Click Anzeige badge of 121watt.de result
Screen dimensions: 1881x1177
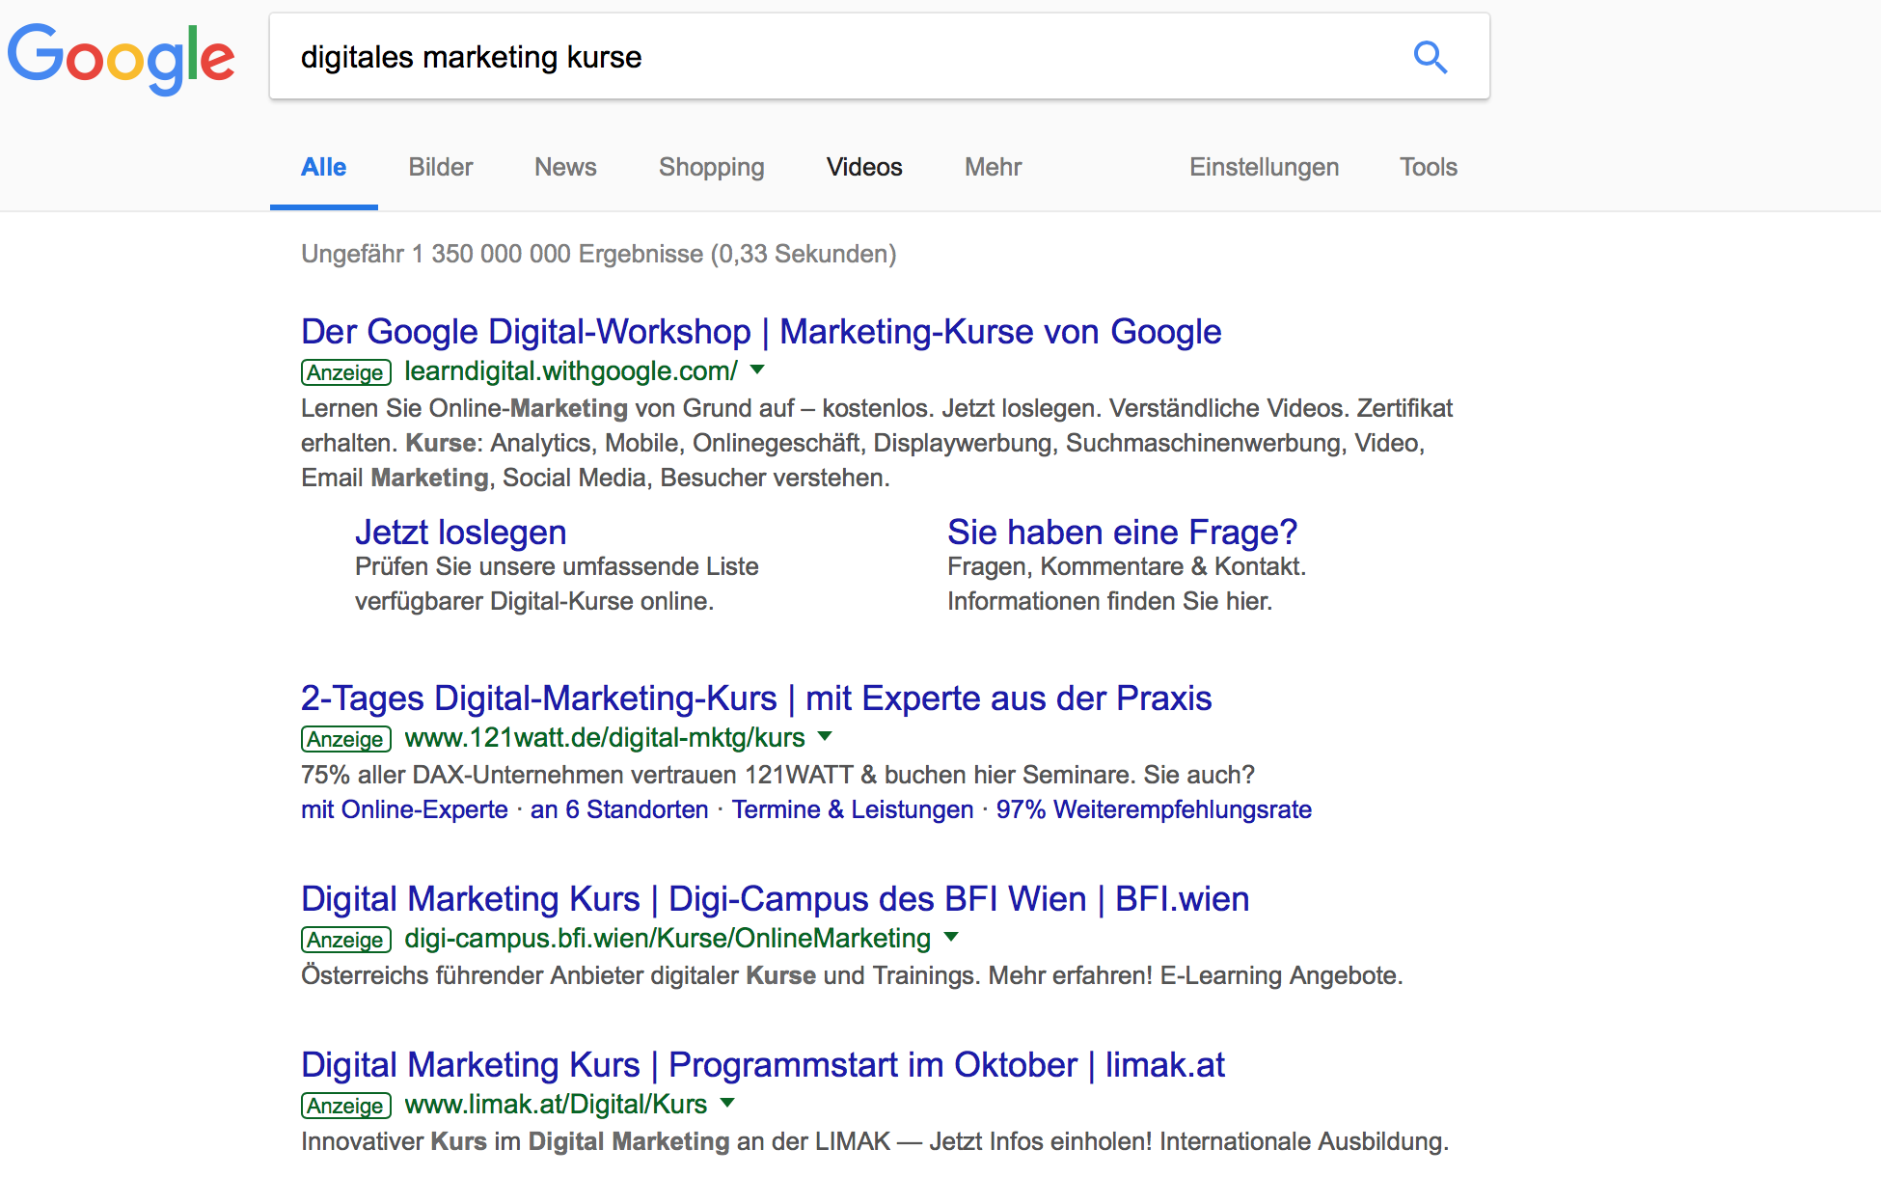coord(345,739)
